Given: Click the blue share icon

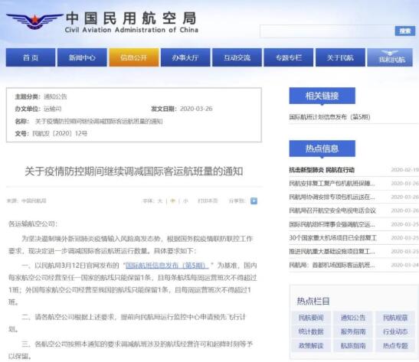Looking at the screenshot, I should tap(254, 201).
